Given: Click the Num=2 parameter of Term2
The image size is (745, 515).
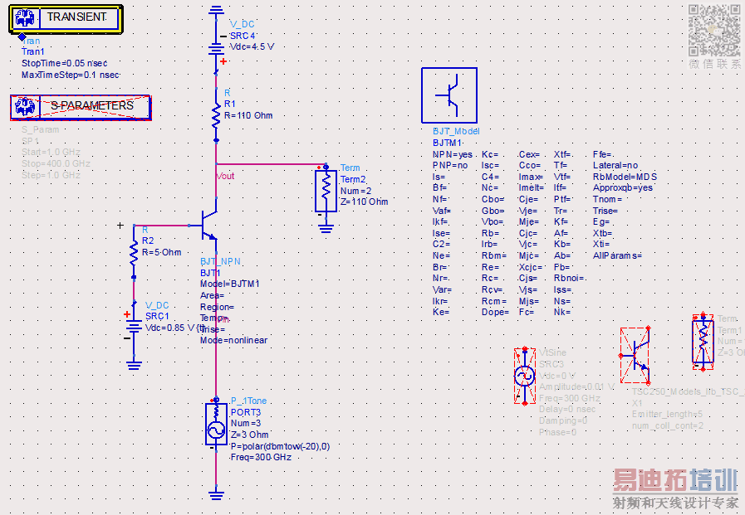Looking at the screenshot, I should 355,191.
